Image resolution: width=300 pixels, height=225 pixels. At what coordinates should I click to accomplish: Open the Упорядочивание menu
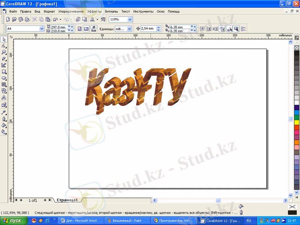[x=71, y=12]
